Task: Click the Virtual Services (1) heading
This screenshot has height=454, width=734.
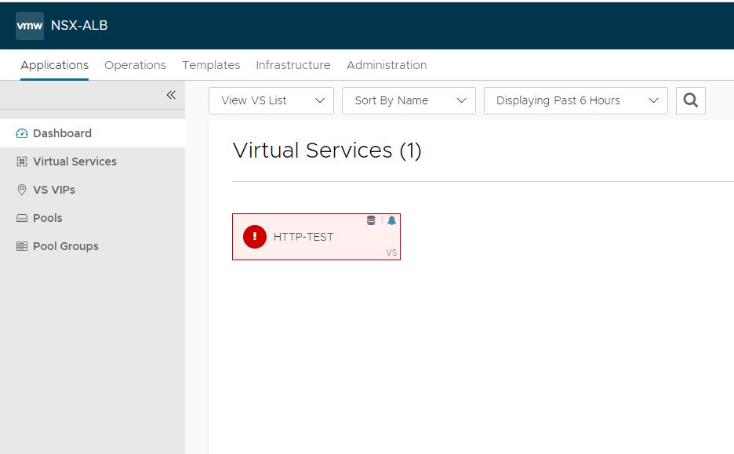Action: (327, 151)
